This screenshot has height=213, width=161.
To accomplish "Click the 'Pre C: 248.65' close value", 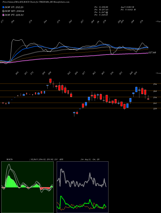I will point(101,15).
